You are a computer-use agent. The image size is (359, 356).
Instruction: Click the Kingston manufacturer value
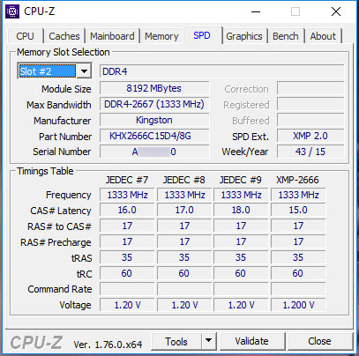(x=154, y=120)
